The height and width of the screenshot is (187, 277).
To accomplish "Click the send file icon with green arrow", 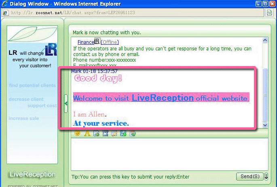I will tap(96, 134).
